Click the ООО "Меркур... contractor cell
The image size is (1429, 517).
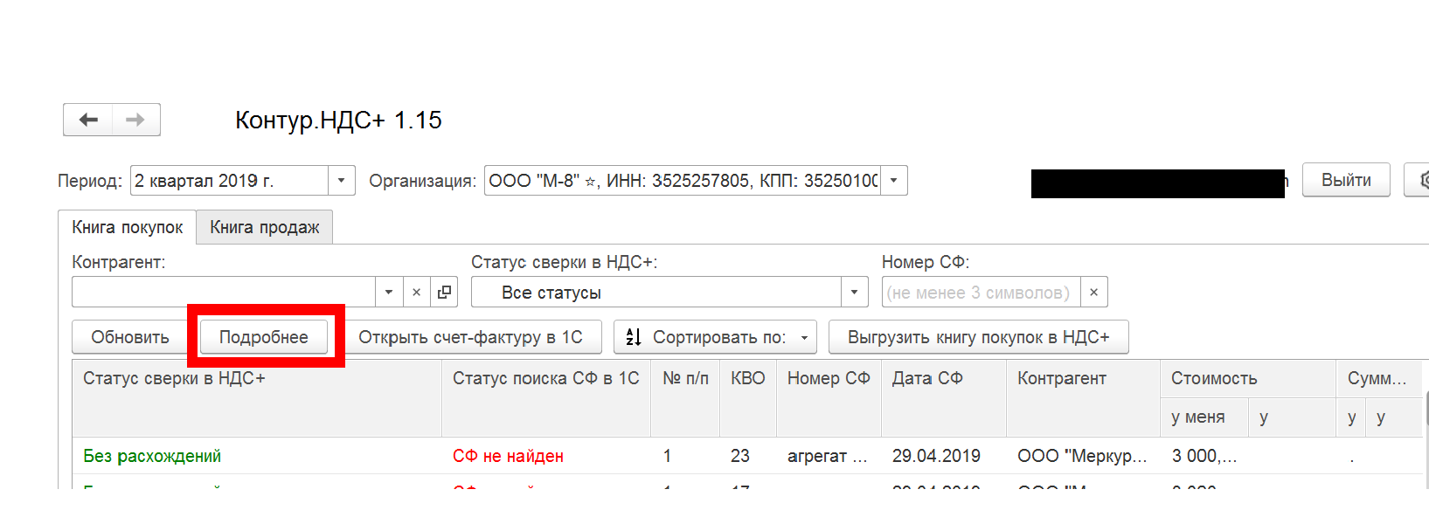pyautogui.click(x=1082, y=456)
